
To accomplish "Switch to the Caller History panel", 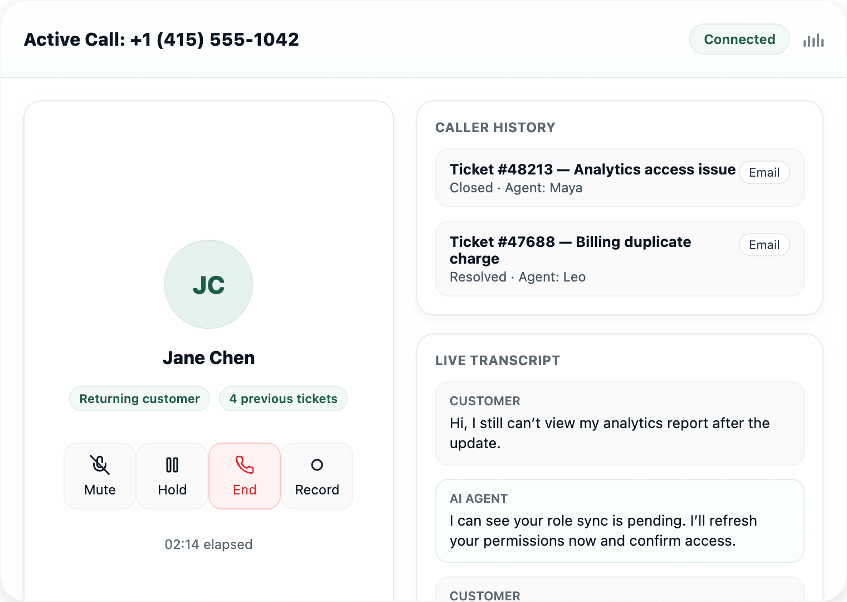I will (x=495, y=127).
